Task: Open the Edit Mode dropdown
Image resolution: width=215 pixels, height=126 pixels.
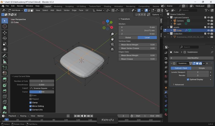Action: point(15,10)
